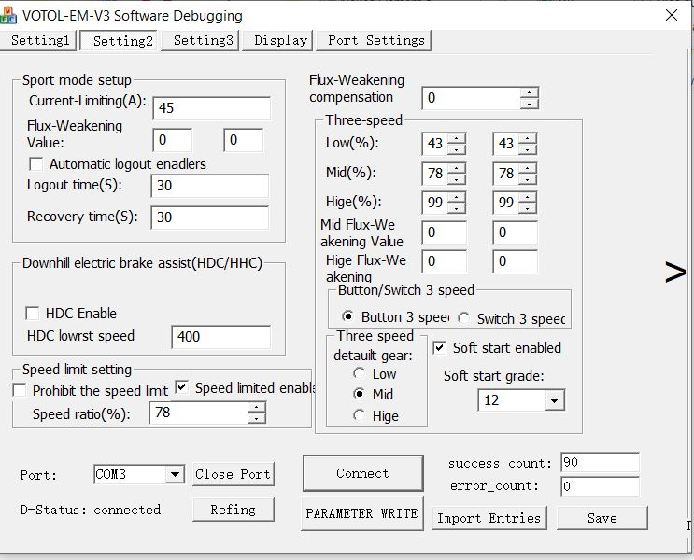Increase the Flux-Weakening compensation spinner value

pos(530,92)
